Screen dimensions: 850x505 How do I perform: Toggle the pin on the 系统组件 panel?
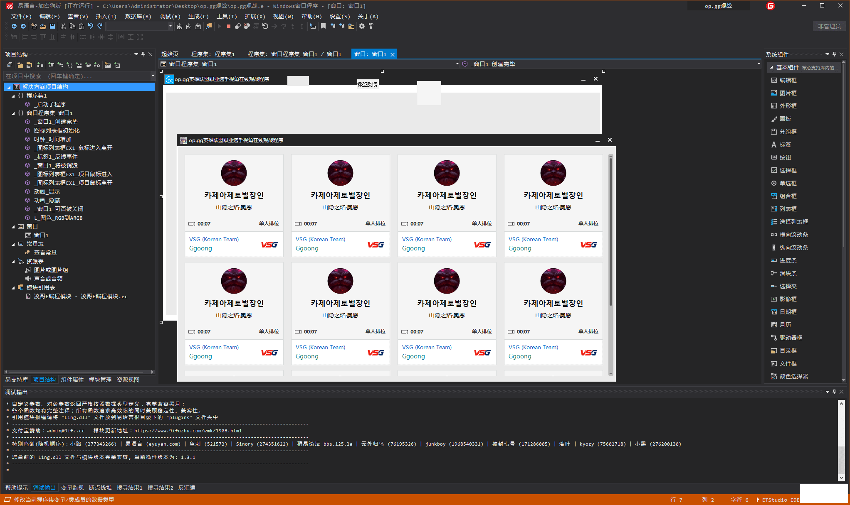pyautogui.click(x=834, y=54)
